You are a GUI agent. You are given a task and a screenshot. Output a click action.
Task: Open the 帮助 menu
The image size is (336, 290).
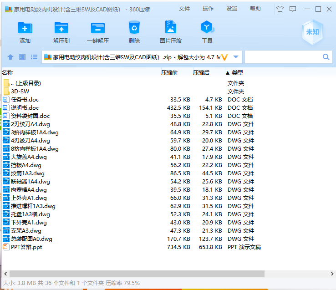[255, 9]
